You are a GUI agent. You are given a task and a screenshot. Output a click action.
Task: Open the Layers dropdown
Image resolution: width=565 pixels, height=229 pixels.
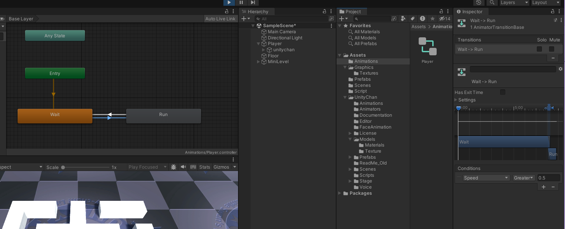514,2
